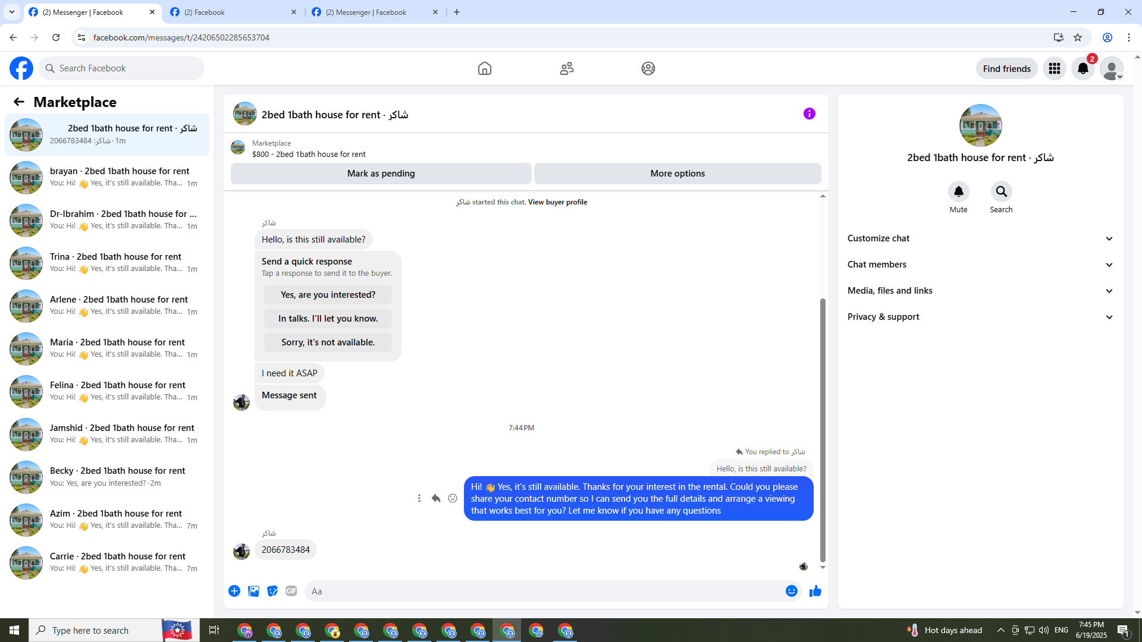This screenshot has height=642, width=1142.
Task: Click the browser address bar URL
Action: [x=181, y=37]
